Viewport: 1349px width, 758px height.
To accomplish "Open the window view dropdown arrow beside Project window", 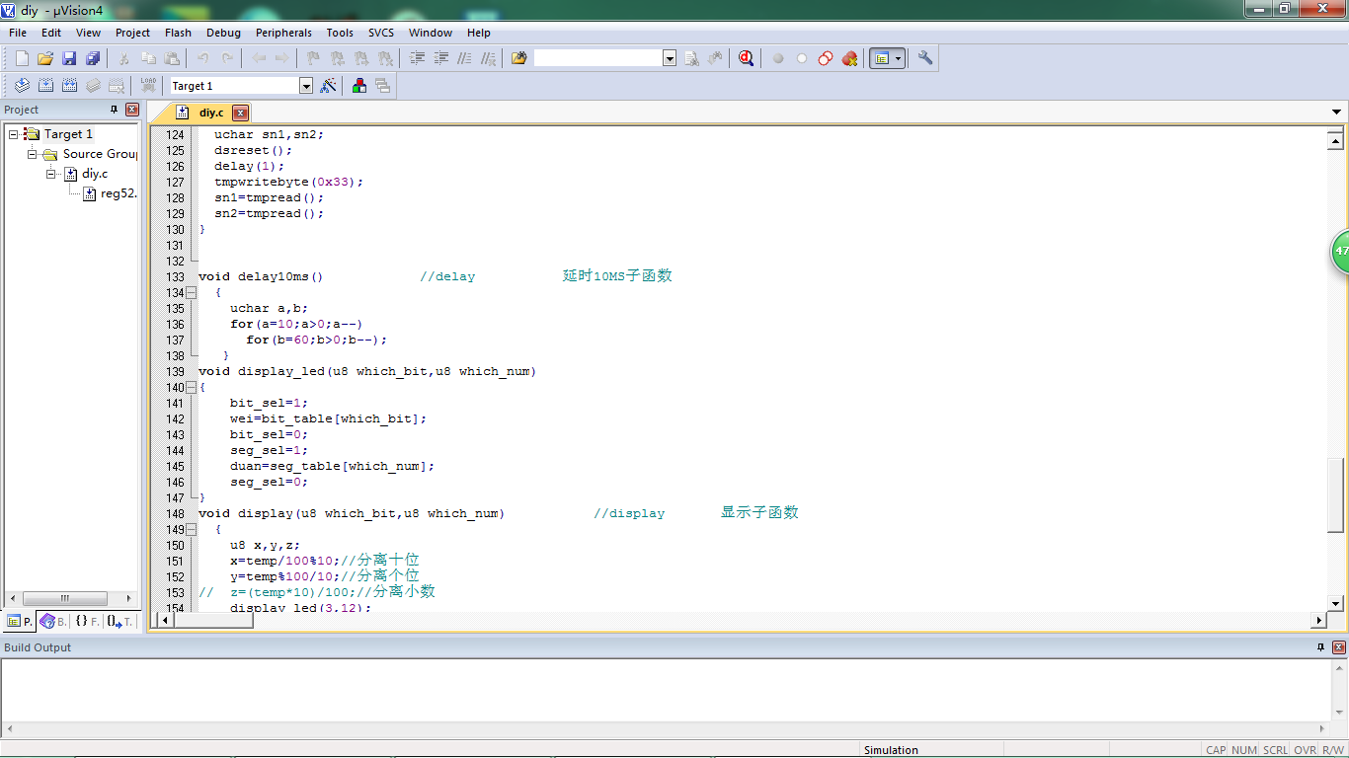I will click(899, 59).
